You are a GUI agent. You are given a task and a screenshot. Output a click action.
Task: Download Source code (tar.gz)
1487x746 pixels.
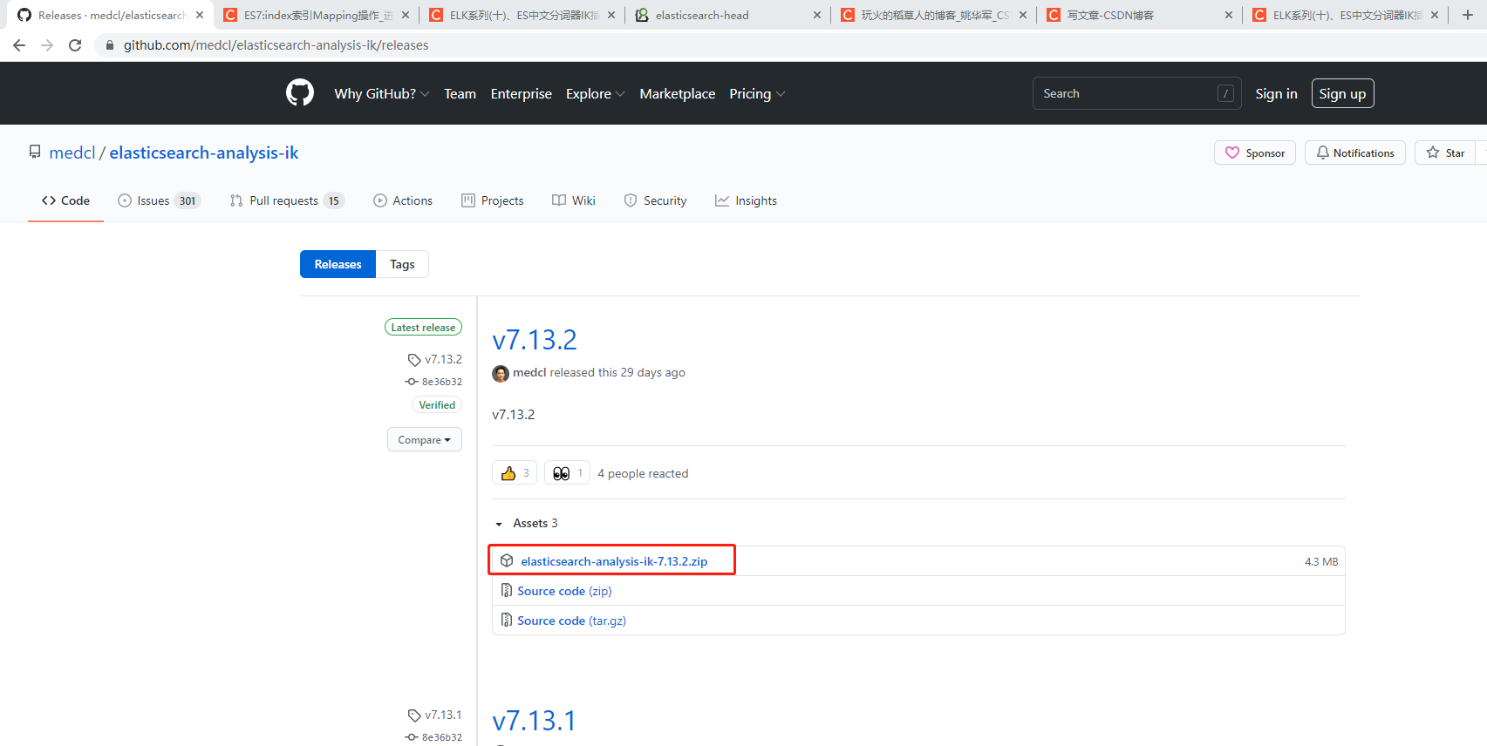(571, 621)
